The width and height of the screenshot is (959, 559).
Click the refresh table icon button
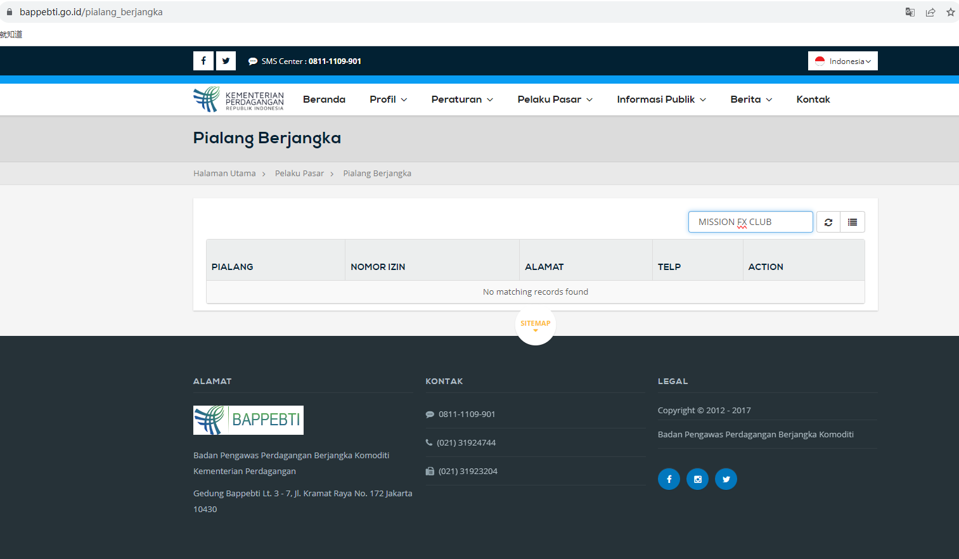coord(828,222)
